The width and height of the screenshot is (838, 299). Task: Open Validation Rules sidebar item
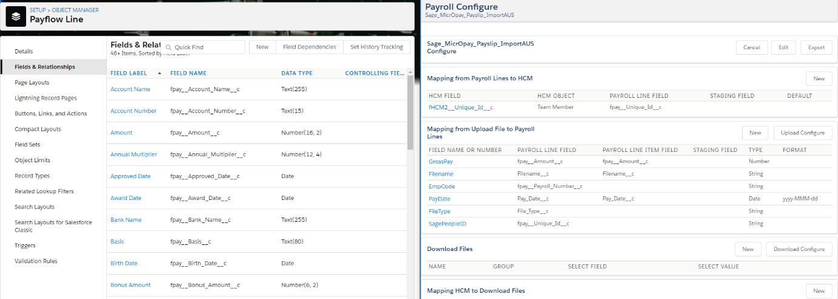click(36, 261)
